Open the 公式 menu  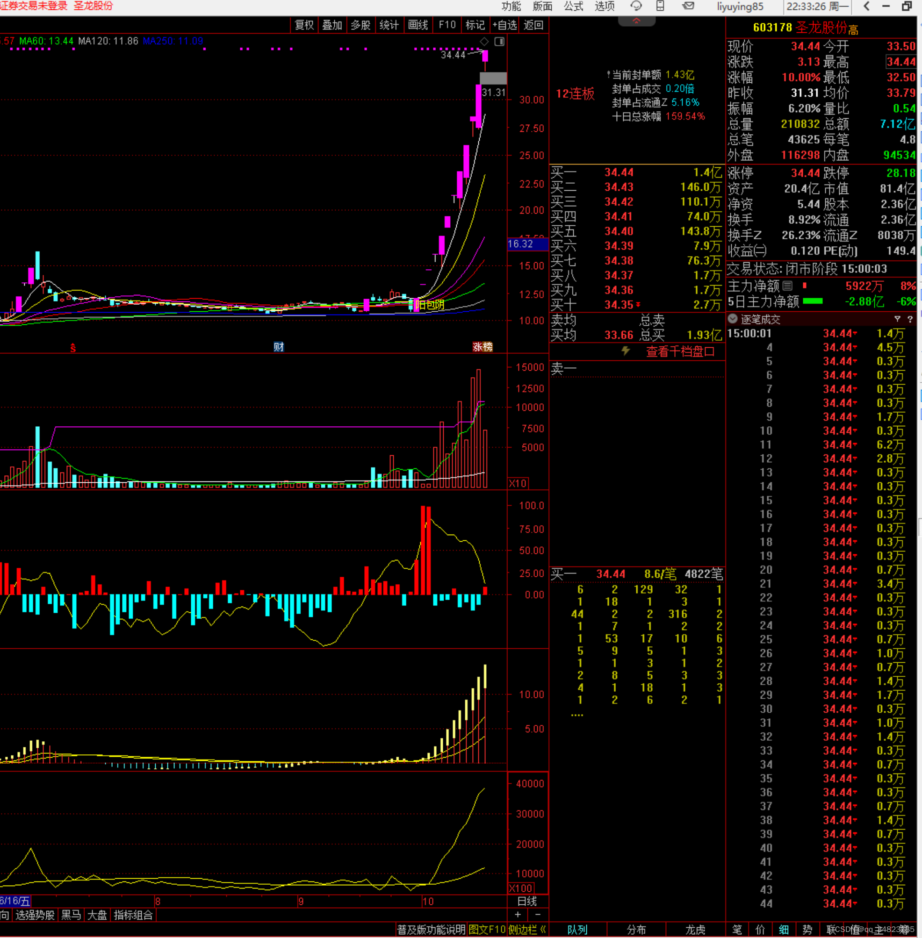click(x=573, y=6)
